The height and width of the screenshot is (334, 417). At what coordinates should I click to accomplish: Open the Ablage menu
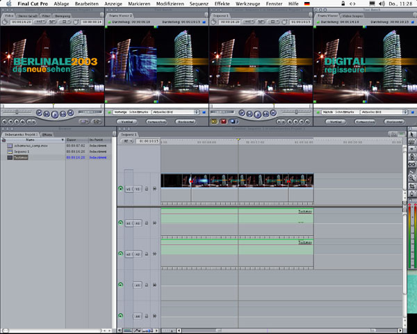pos(61,3)
